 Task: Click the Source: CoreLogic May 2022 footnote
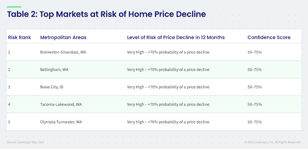coord(26,142)
